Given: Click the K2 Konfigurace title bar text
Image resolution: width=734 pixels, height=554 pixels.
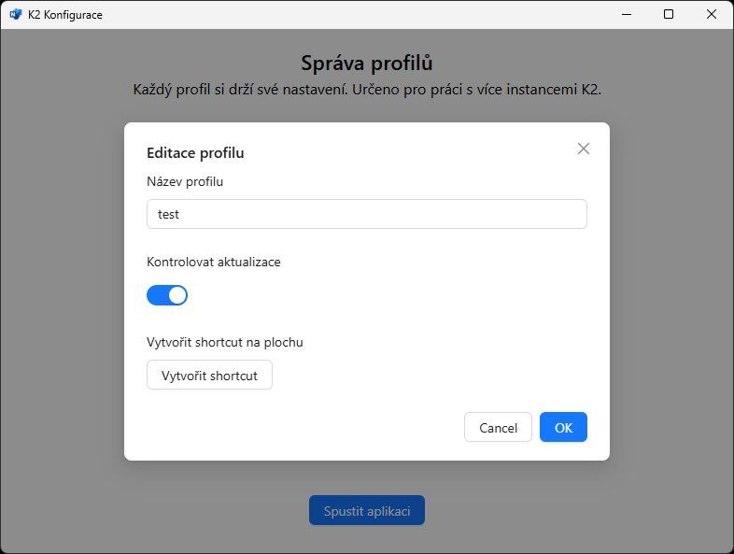Looking at the screenshot, I should pyautogui.click(x=65, y=15).
